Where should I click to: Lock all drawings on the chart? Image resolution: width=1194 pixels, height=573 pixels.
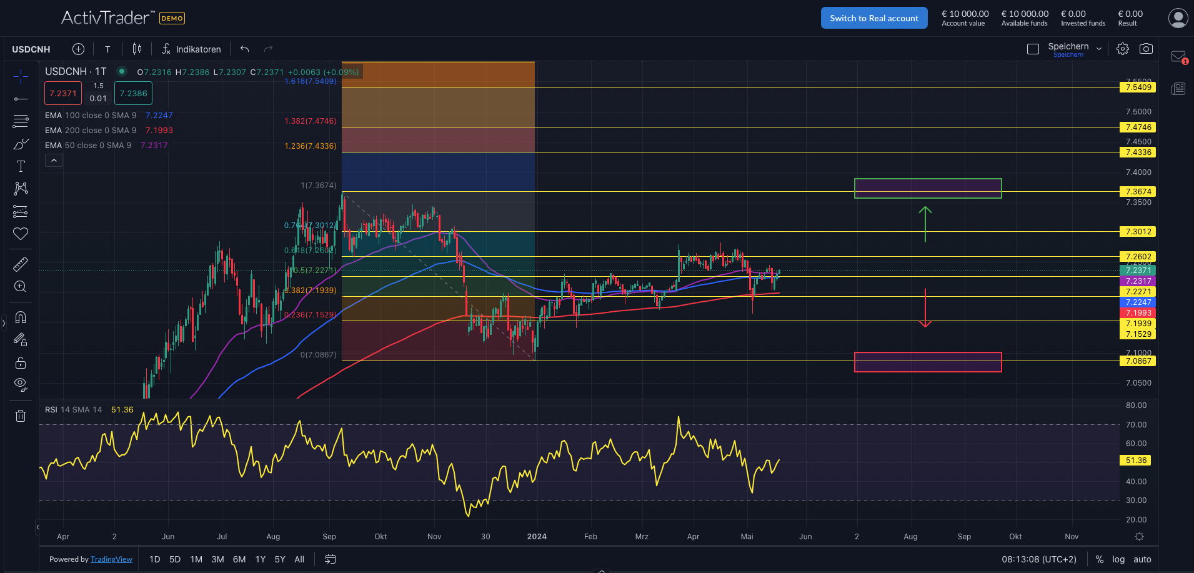[x=21, y=362]
